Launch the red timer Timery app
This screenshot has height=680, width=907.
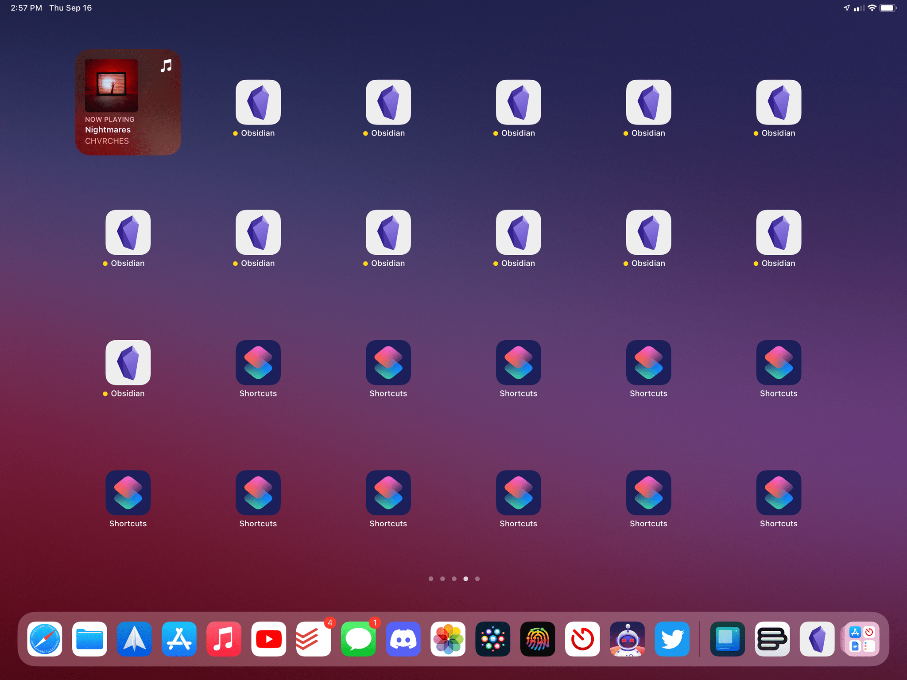(582, 639)
